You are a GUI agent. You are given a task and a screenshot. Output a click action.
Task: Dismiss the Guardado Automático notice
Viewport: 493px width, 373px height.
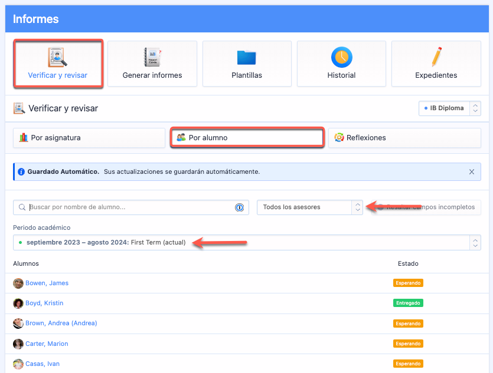pos(472,172)
